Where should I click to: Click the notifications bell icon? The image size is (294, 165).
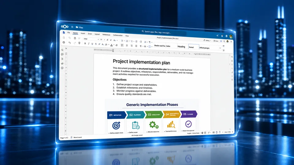222,36
